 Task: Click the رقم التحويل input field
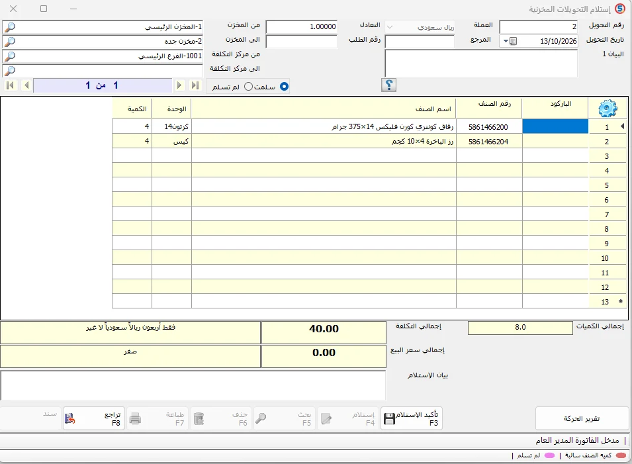click(538, 27)
